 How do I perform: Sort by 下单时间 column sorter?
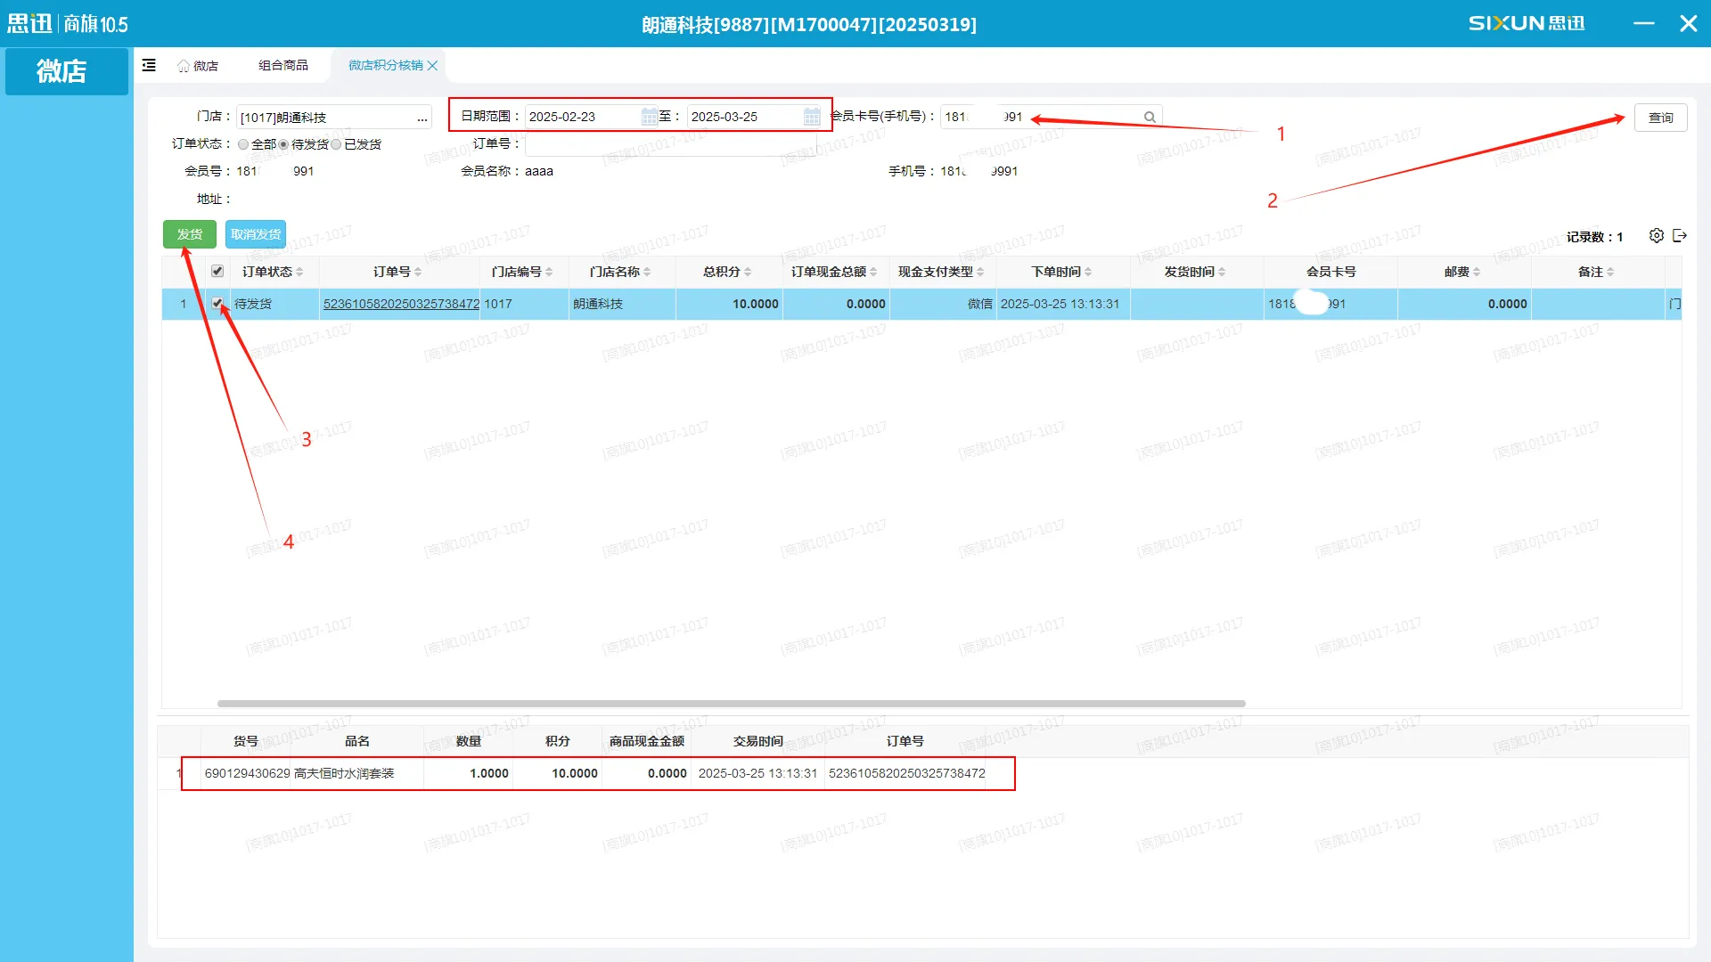click(1088, 272)
